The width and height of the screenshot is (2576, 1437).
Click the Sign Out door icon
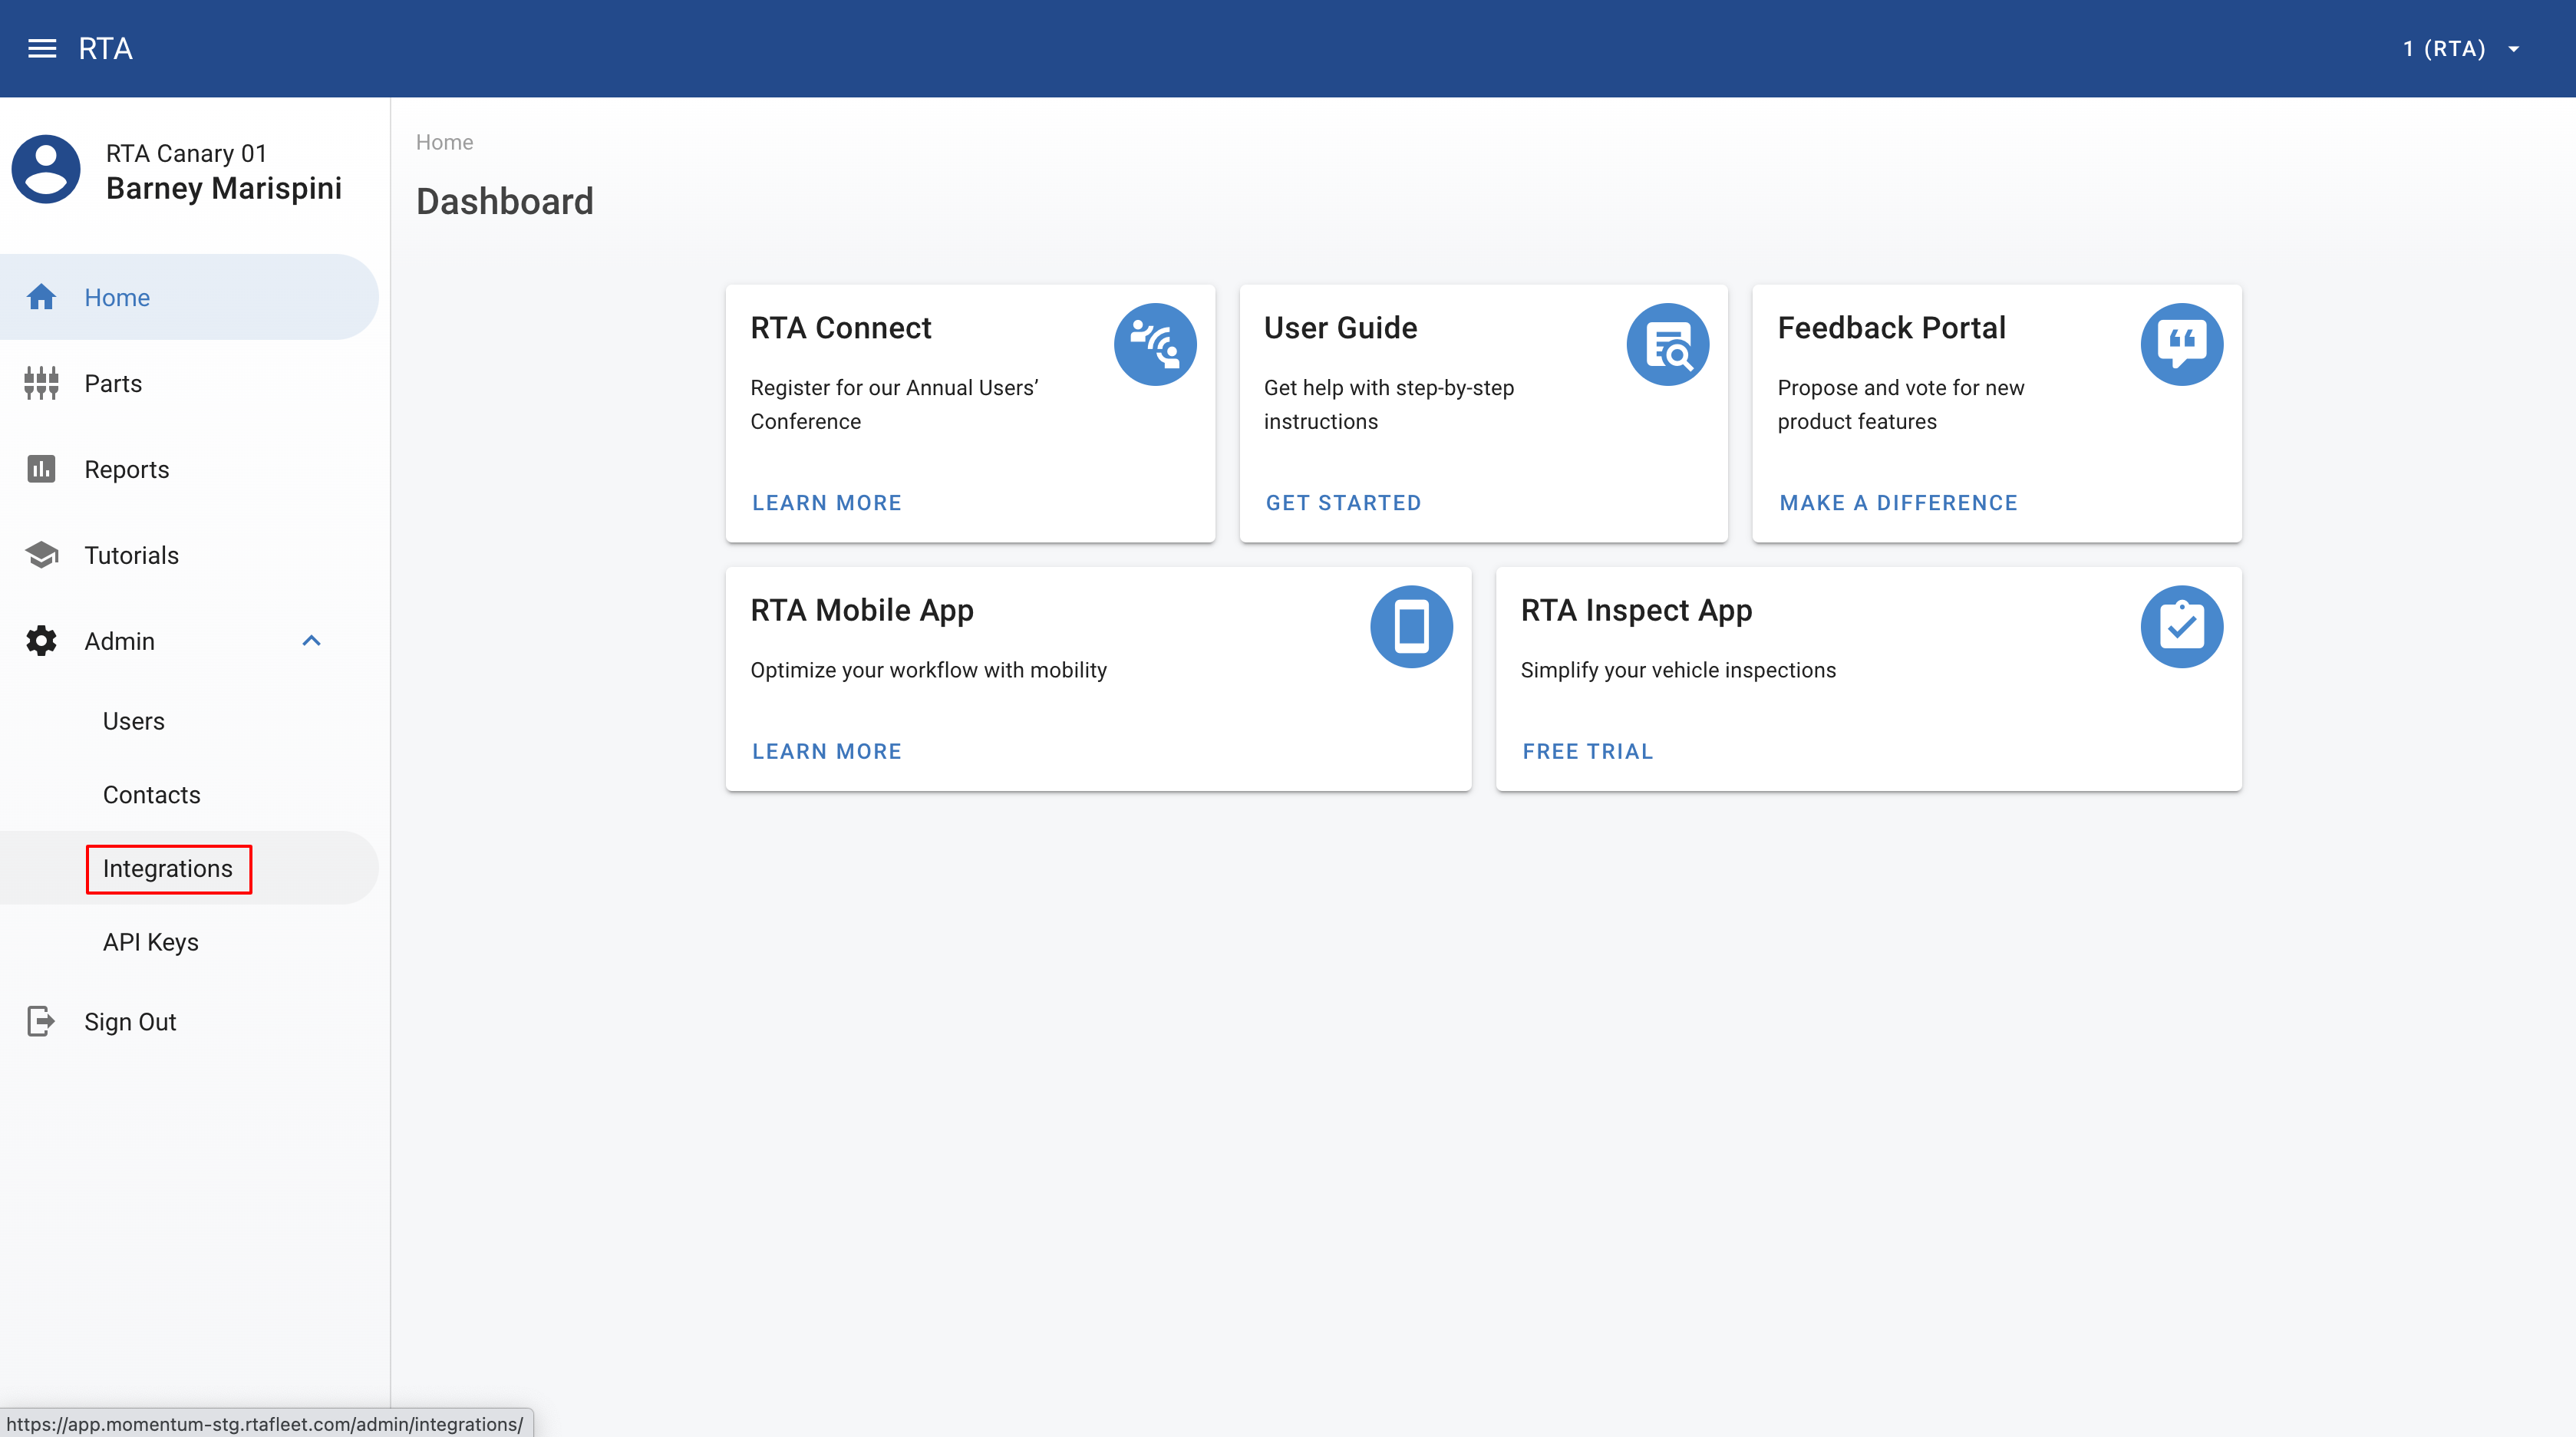41,1021
